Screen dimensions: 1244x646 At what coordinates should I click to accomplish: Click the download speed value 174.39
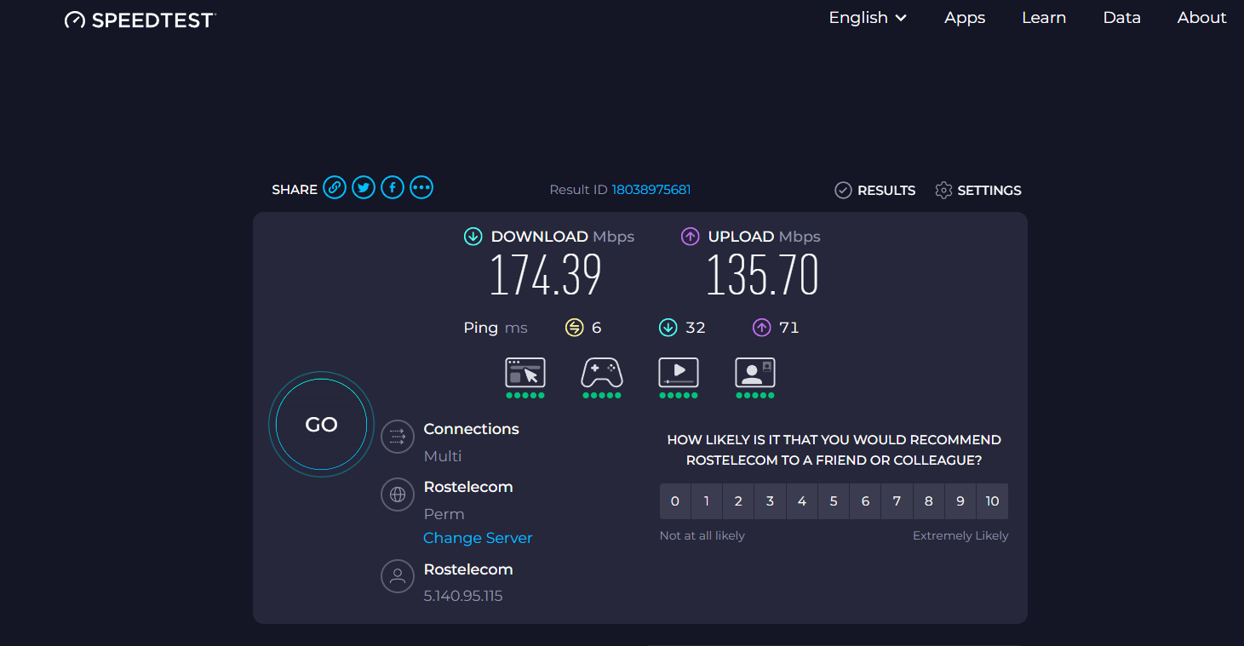546,275
